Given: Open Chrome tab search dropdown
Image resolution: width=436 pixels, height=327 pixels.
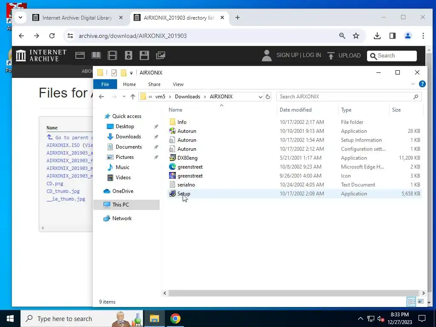Looking at the screenshot, I should click(x=20, y=17).
